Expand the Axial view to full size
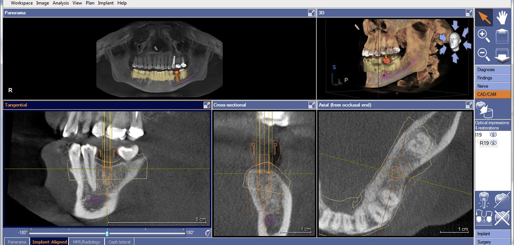The image size is (514, 245). (x=469, y=105)
